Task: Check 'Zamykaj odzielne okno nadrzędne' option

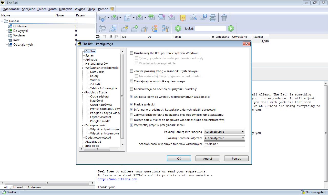Action: [x=131, y=115]
